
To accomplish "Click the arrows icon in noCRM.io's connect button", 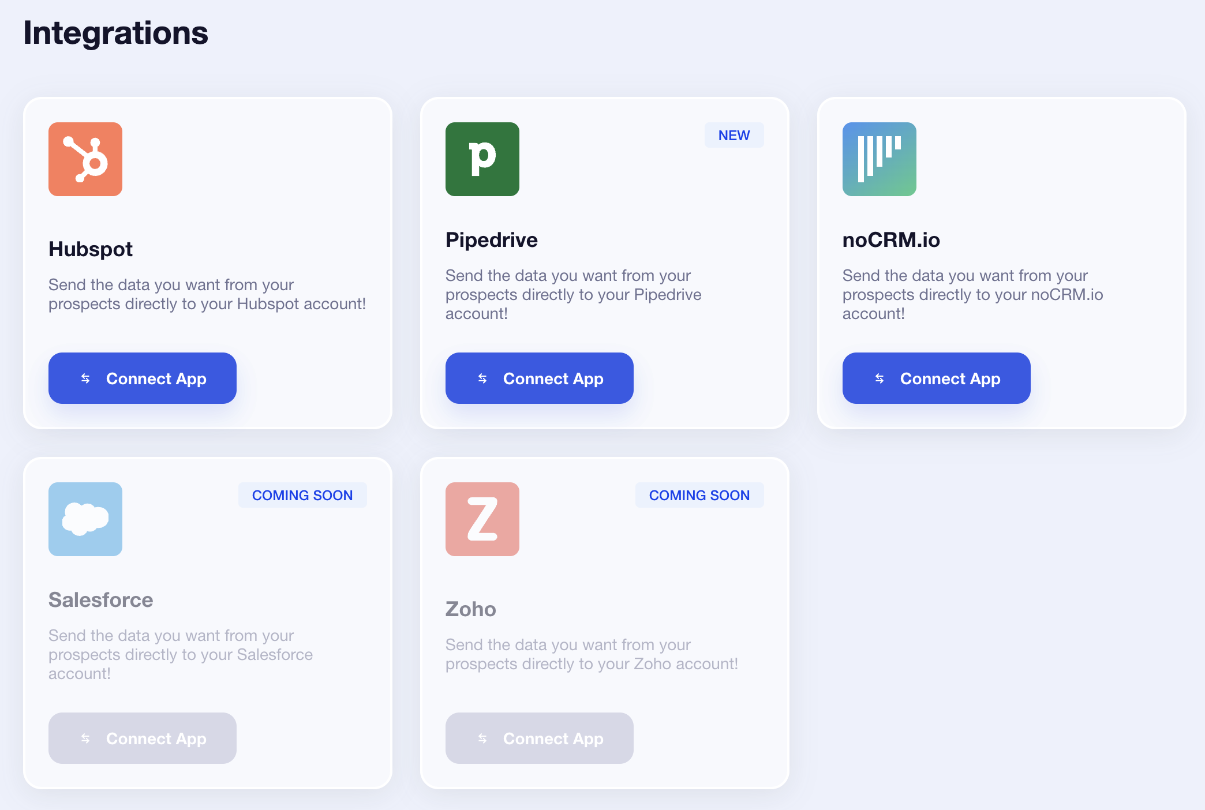I will (880, 378).
